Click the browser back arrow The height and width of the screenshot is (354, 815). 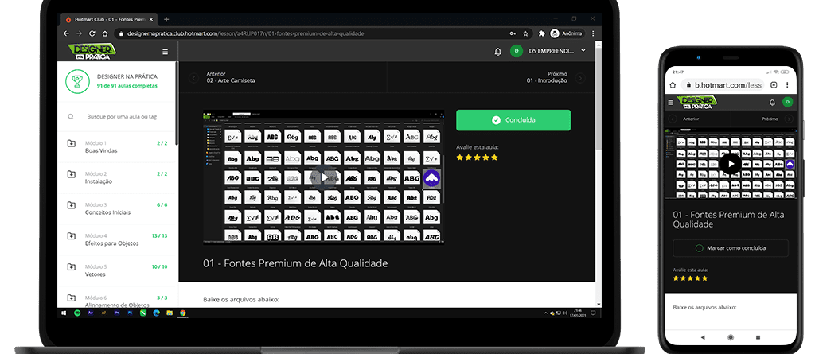pos(66,33)
